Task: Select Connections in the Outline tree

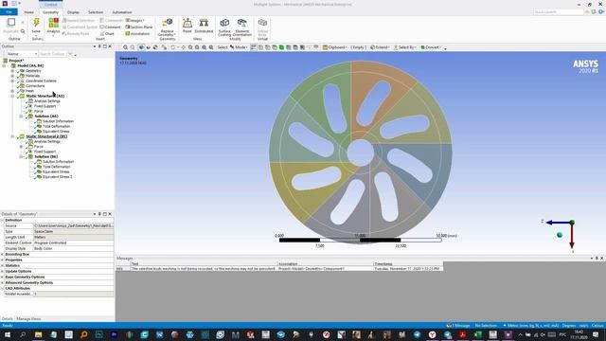Action: [35, 86]
